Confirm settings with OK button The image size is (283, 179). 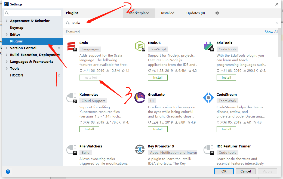tap(224, 171)
